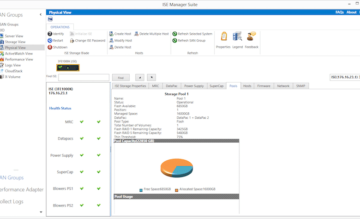Viewport: 360px width, 219px height.
Task: Switch to ISE Storage Properties tab
Action: click(130, 86)
